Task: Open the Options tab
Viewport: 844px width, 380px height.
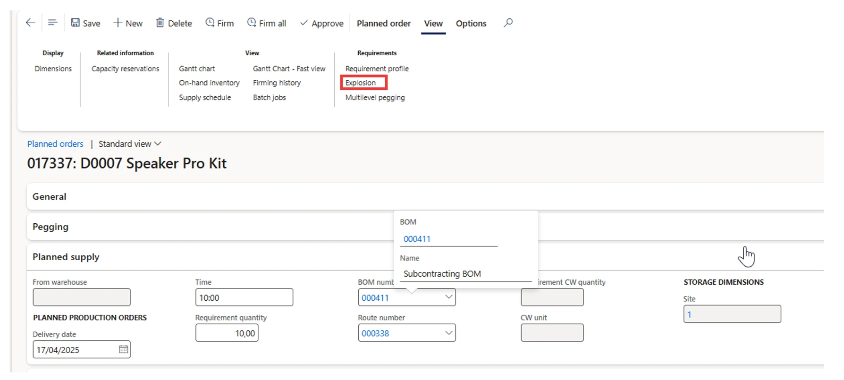Action: pos(471,23)
